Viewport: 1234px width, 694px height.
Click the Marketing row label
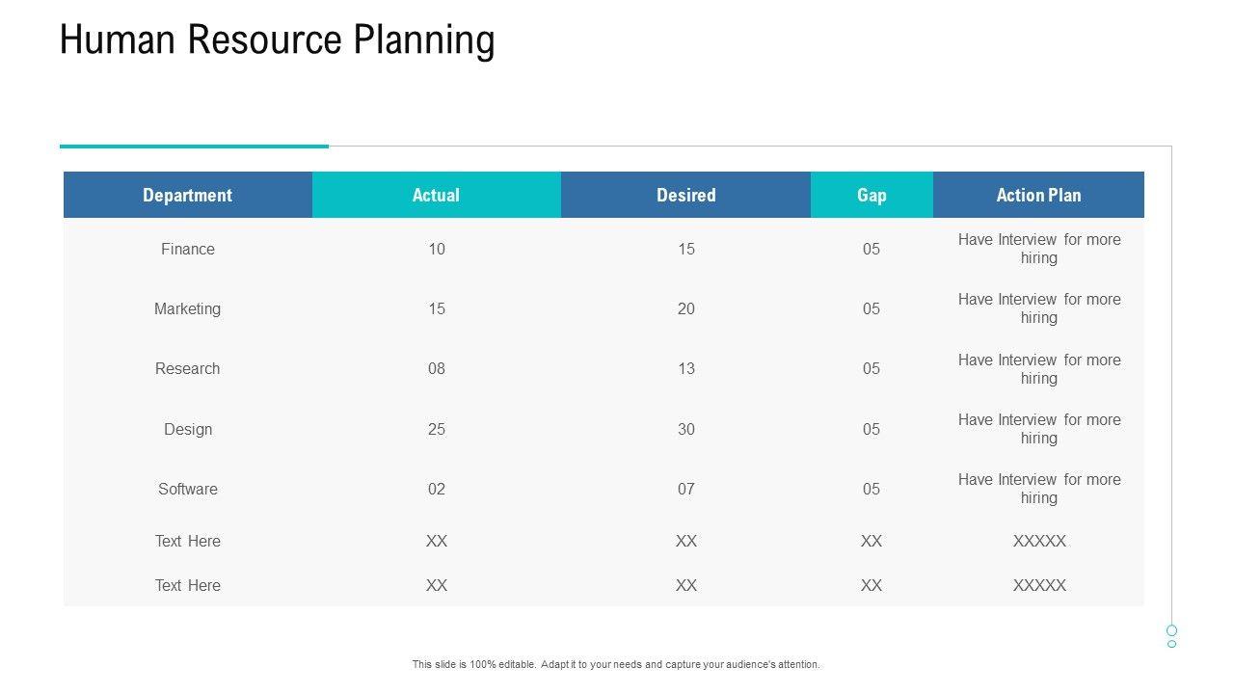point(188,308)
